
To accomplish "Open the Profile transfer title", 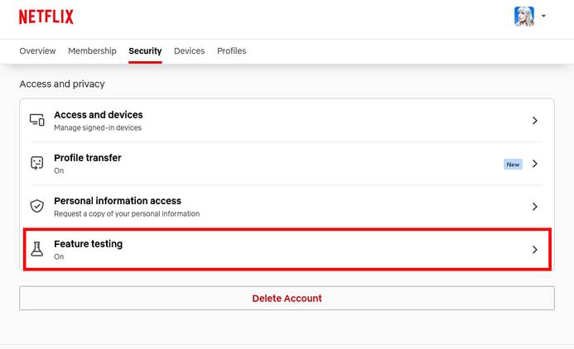I will (88, 158).
